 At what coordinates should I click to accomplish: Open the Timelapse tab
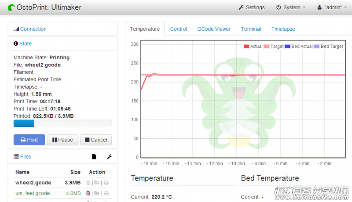coord(283,29)
